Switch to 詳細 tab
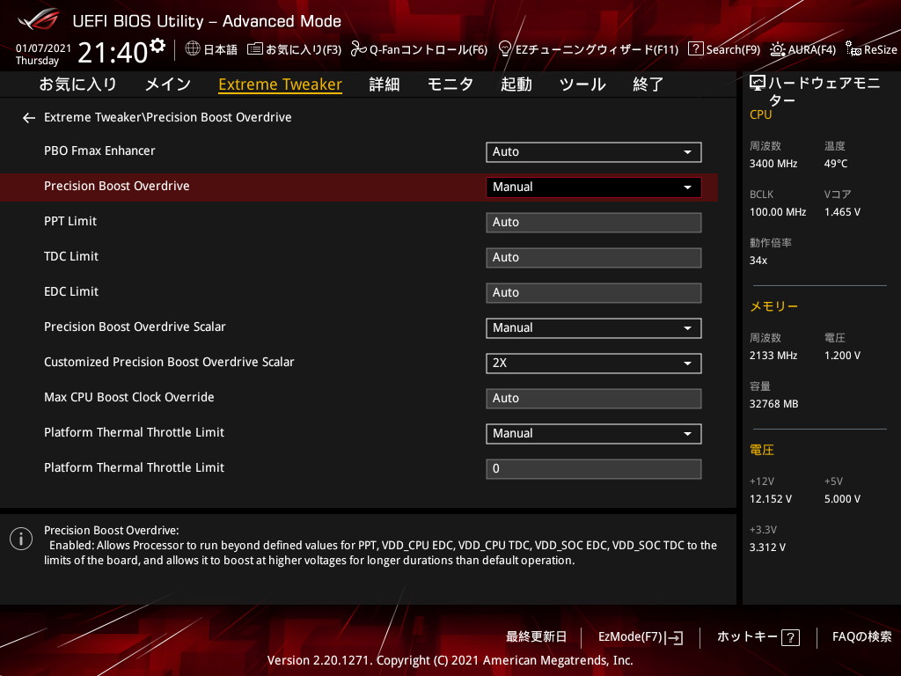The image size is (901, 676). [385, 84]
